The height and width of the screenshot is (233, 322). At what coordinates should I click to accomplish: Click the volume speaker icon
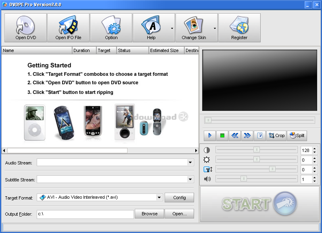[x=207, y=179]
